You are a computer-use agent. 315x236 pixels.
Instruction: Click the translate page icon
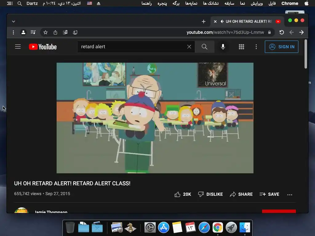tap(65, 32)
